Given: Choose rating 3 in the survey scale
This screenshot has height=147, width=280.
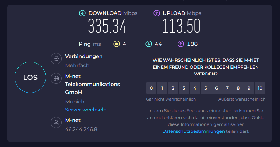Looking at the screenshot, I should (184, 88).
